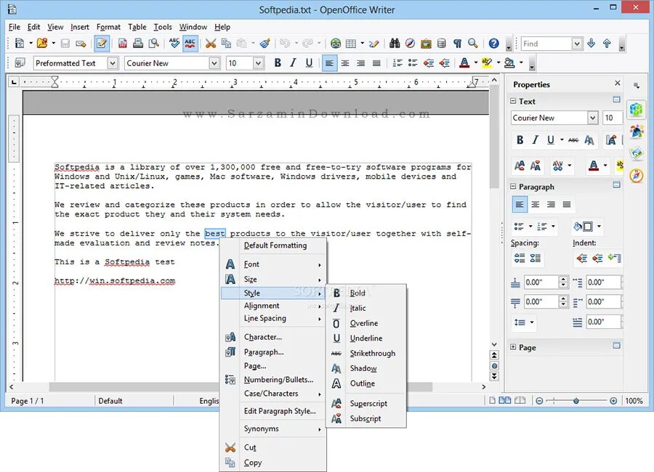
Task: Toggle Numbering On/Off in toolbar
Action: point(397,63)
